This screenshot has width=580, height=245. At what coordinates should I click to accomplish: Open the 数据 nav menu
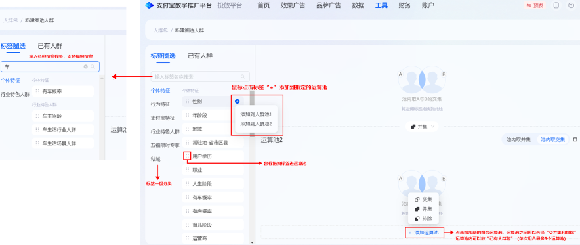point(358,5)
